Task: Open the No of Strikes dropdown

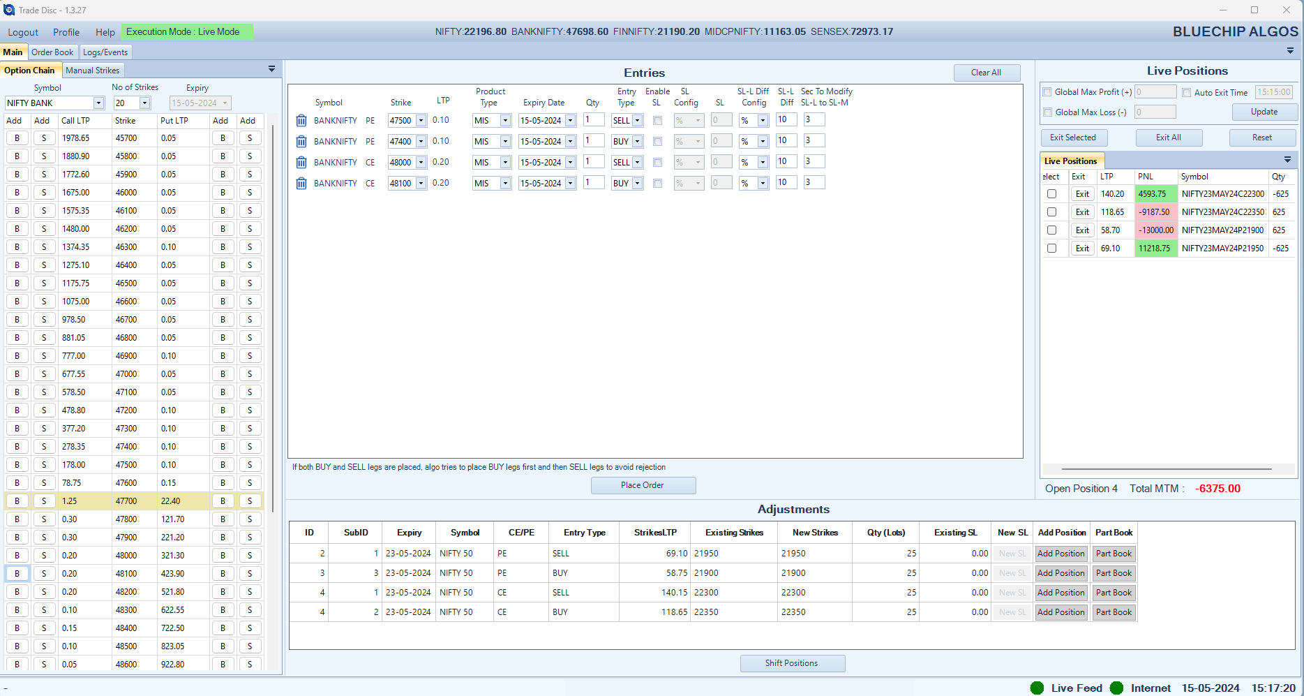Action: tap(144, 103)
